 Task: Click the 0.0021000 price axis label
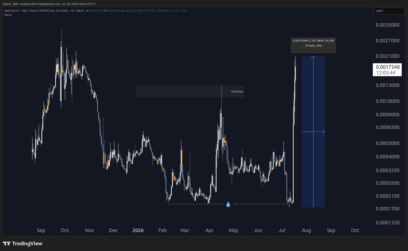[x=388, y=56]
